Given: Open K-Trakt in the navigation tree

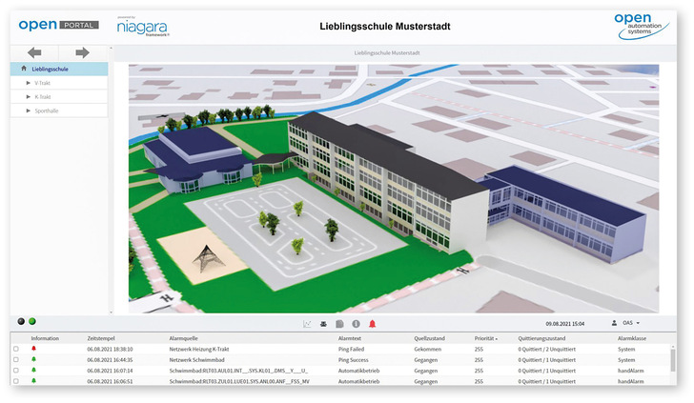Looking at the screenshot, I should pos(43,97).
